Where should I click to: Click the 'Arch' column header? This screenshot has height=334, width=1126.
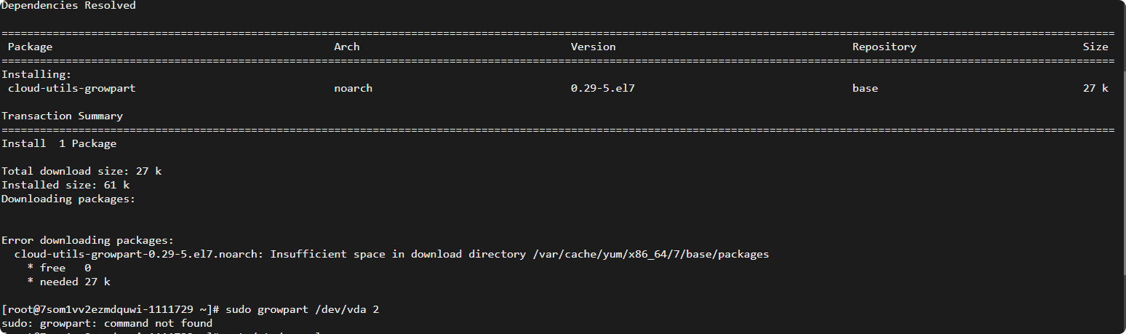tap(347, 47)
